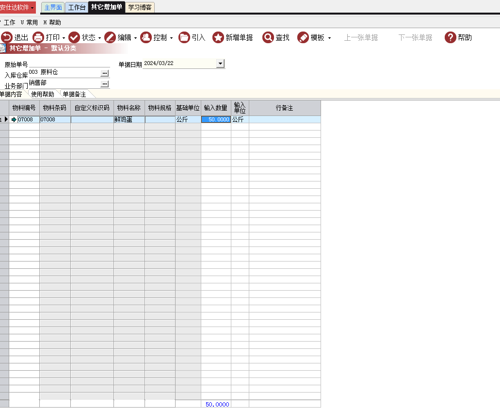Select row 1 via its row indicator triangle
Viewport: 500px width, 410px height.
pyautogui.click(x=6, y=120)
